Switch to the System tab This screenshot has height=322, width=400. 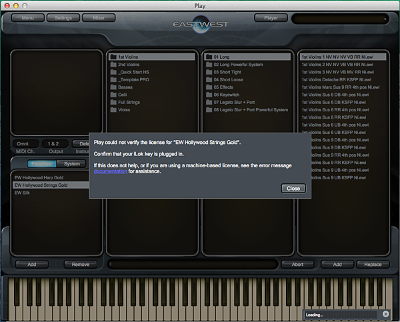point(72,164)
